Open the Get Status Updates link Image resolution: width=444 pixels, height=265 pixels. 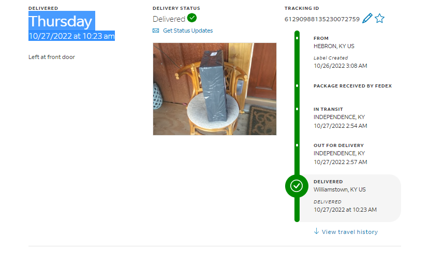188,31
